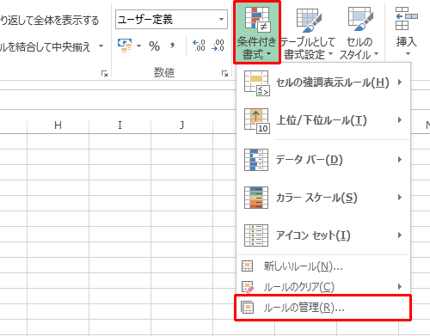430x336 pixels.
Task: Open the 条件付き書式 conditional formatting button
Action: point(257,32)
